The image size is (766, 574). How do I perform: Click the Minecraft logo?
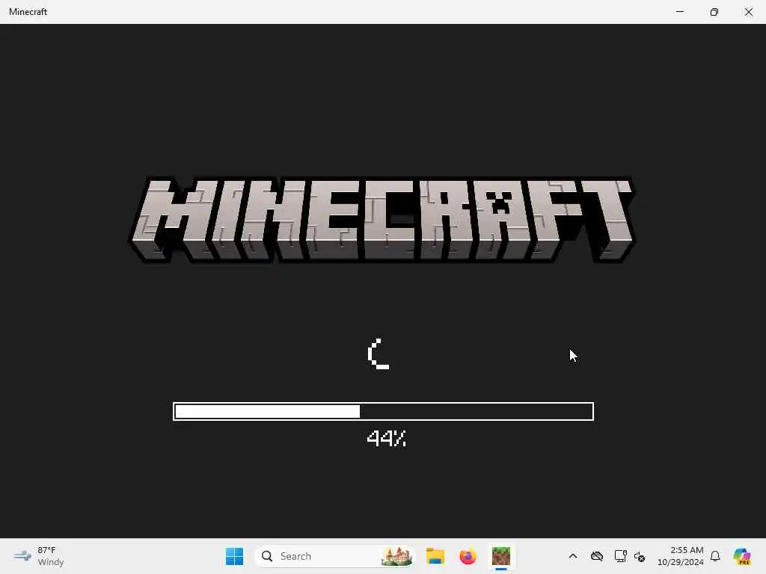(x=382, y=220)
